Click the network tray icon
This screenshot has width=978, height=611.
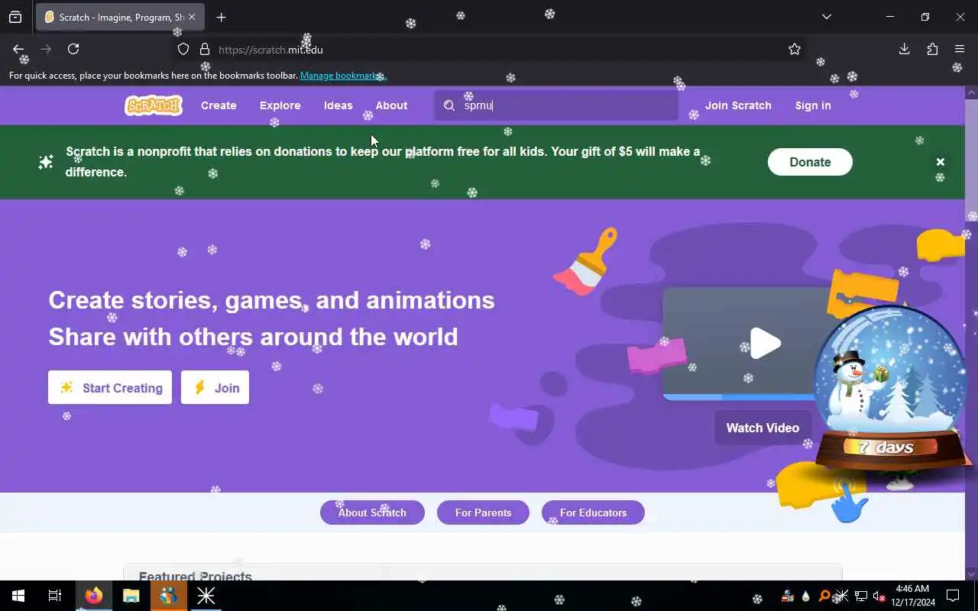click(860, 596)
